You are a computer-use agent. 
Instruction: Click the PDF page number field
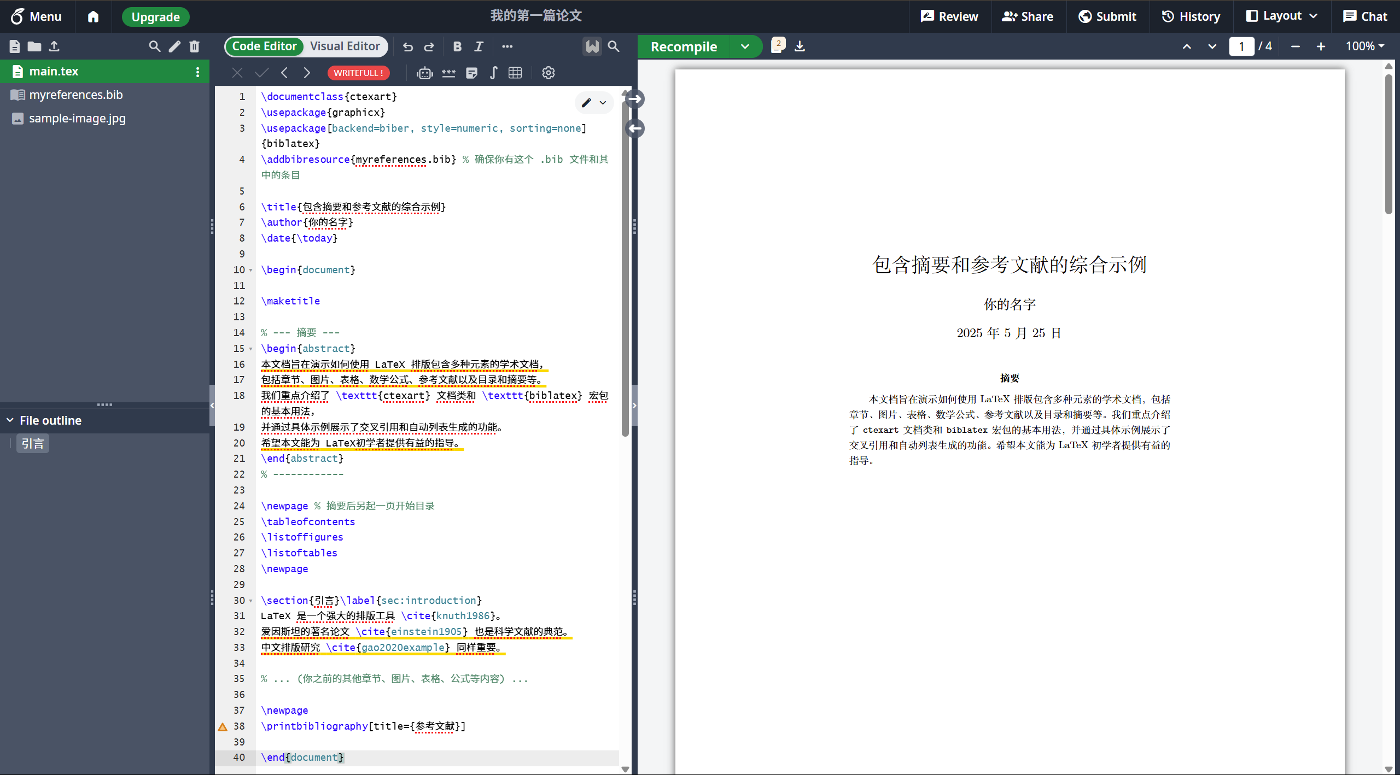point(1241,46)
